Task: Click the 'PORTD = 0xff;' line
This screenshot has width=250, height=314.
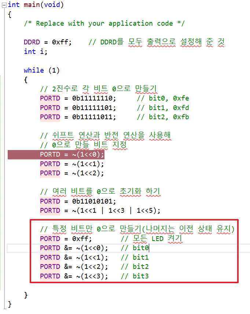Action: (x=66, y=239)
